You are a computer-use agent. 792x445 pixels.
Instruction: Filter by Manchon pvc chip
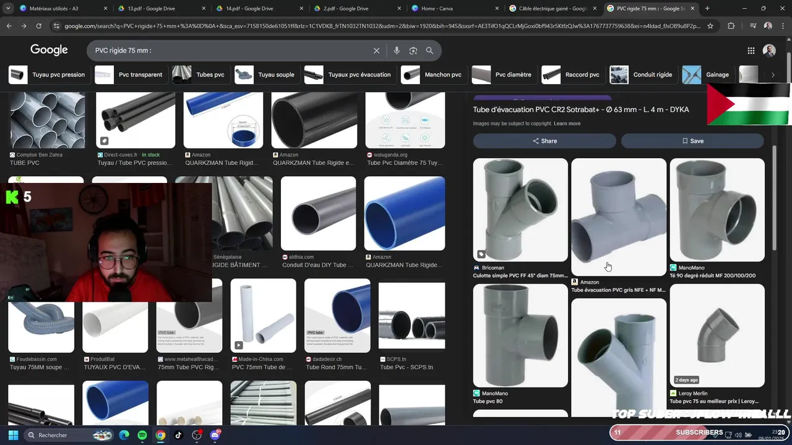[x=433, y=75]
